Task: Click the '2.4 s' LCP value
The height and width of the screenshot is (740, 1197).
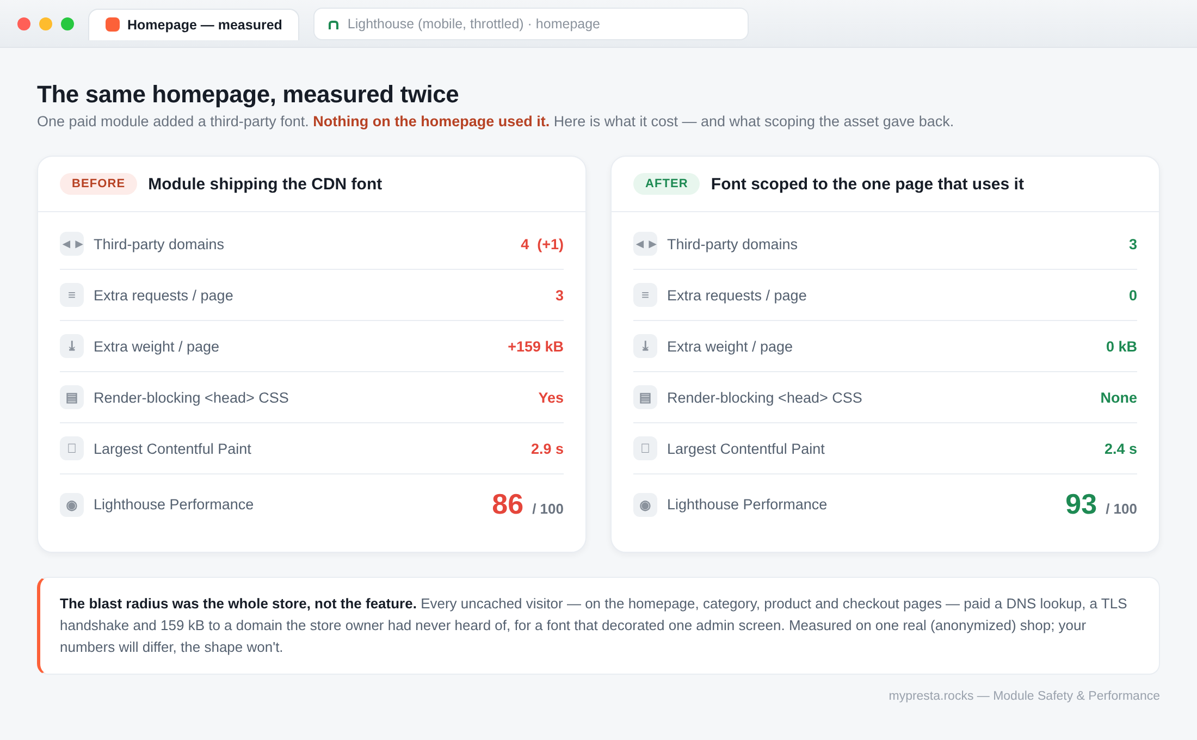Action: click(x=1120, y=449)
